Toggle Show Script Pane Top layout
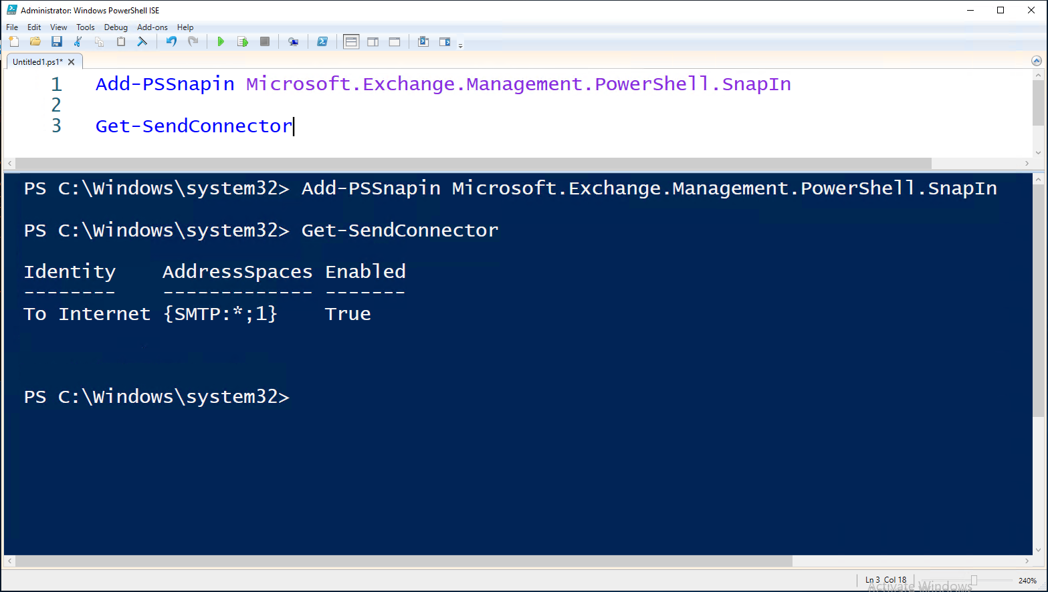Image resolution: width=1048 pixels, height=592 pixels. tap(351, 41)
